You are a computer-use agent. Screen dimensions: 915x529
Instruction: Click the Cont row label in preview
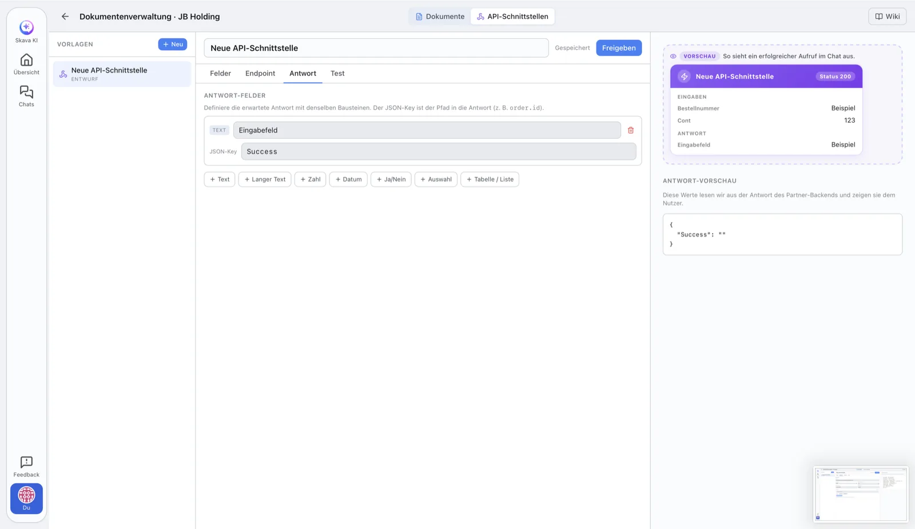684,121
